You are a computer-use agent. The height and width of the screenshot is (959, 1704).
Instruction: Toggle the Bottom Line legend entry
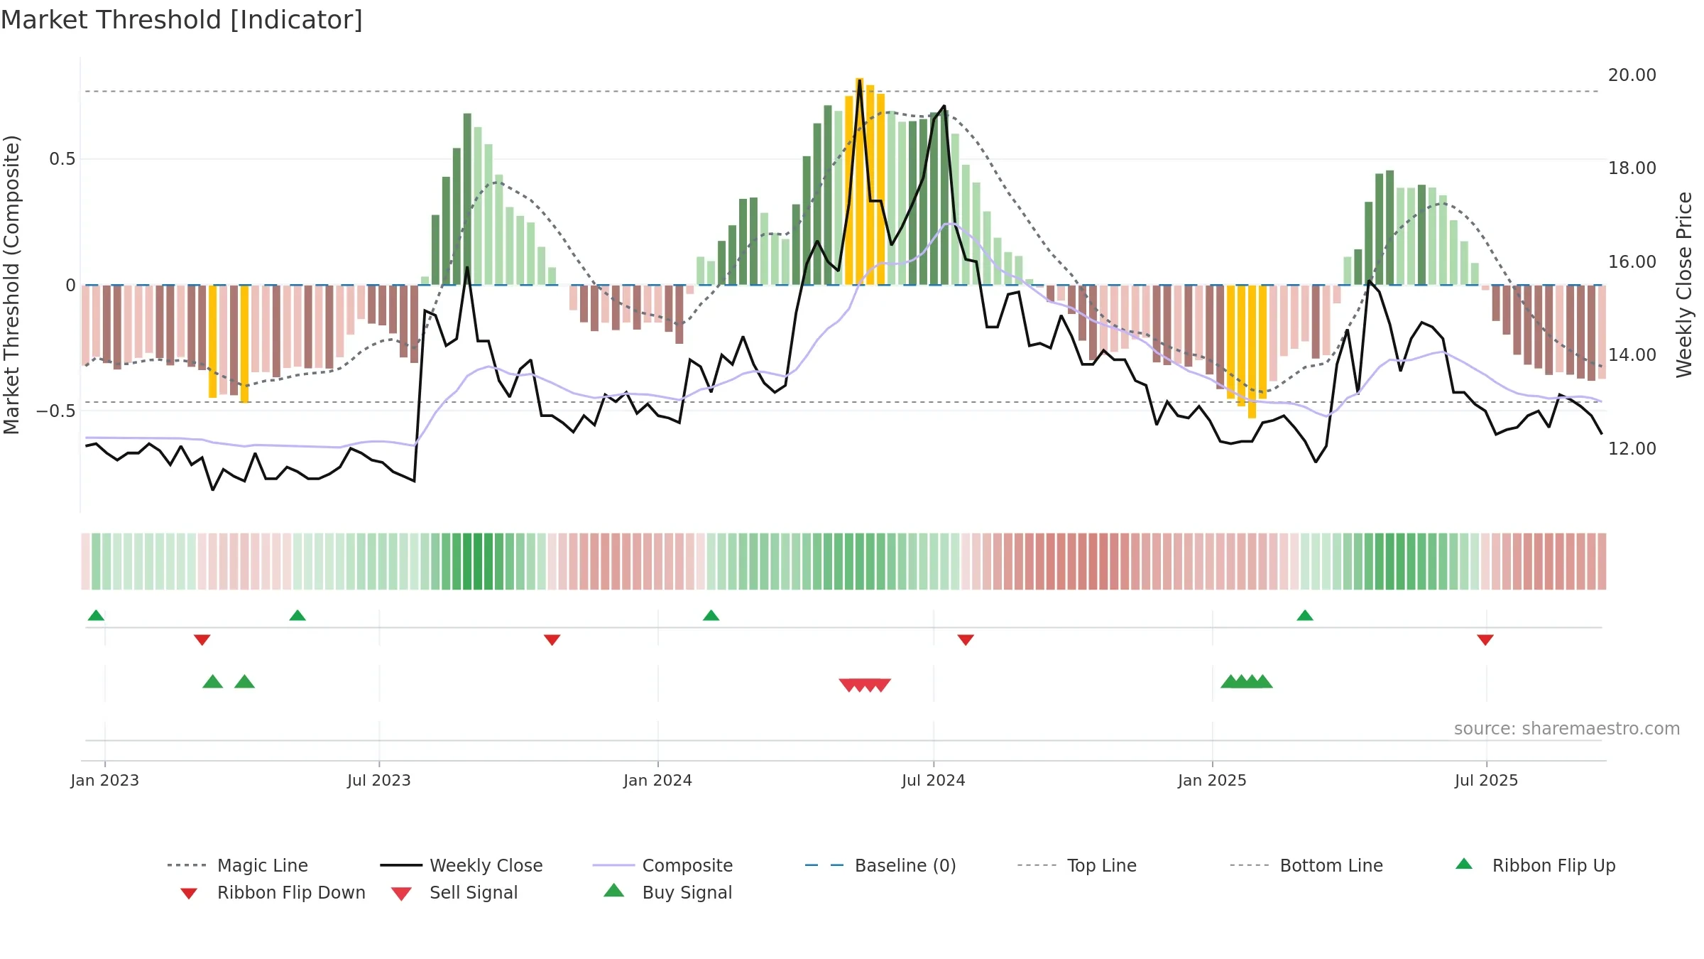[1306, 865]
